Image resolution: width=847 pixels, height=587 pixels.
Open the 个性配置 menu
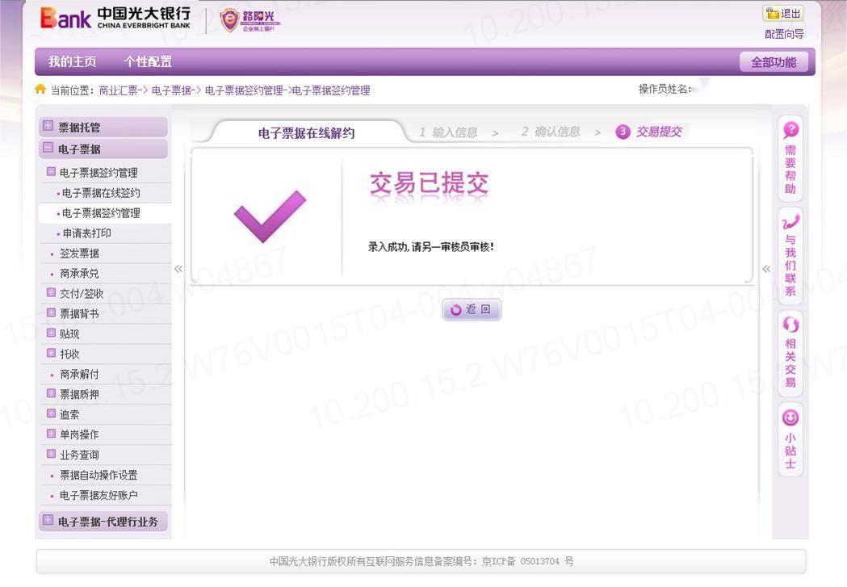click(148, 61)
